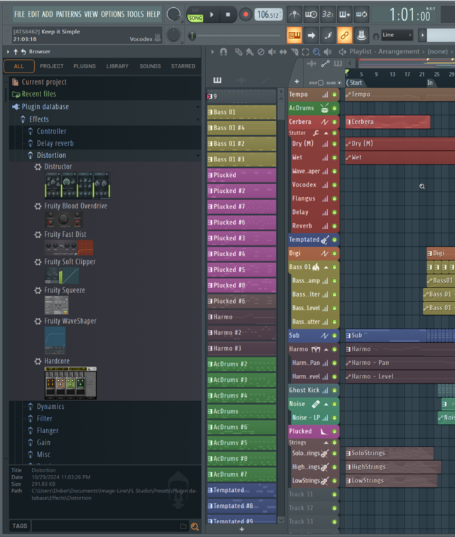Select the playlist Draw pencil tool
Screen dimensions: 455x537
(x=239, y=52)
